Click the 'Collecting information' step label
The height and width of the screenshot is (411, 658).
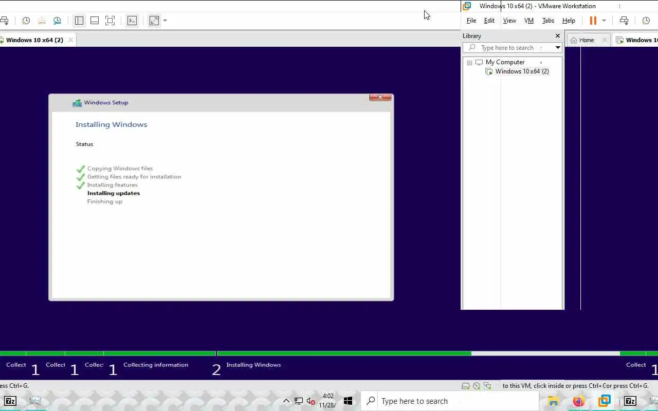tap(156, 365)
